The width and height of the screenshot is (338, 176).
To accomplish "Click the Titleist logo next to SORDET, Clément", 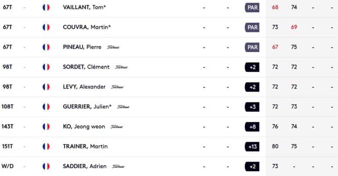I will tap(121, 67).
